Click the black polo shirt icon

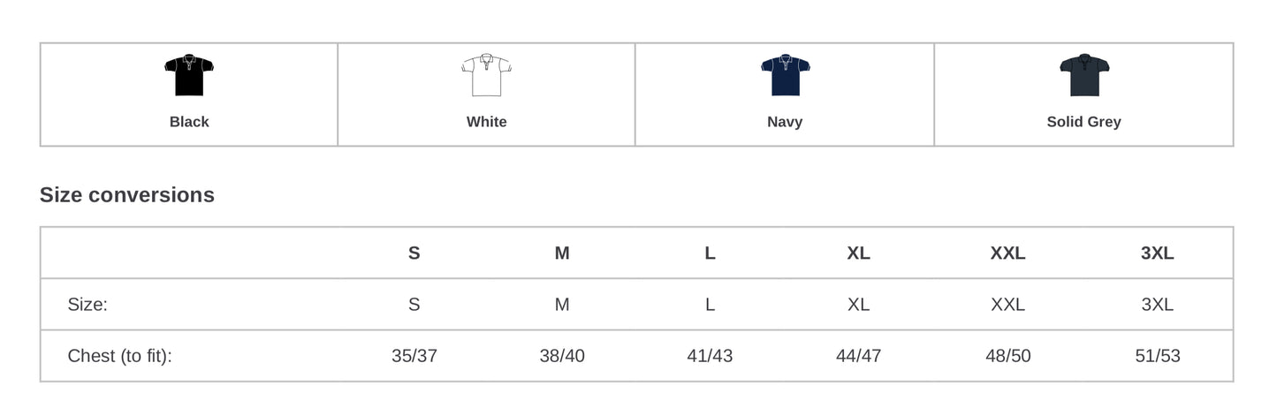pyautogui.click(x=189, y=75)
